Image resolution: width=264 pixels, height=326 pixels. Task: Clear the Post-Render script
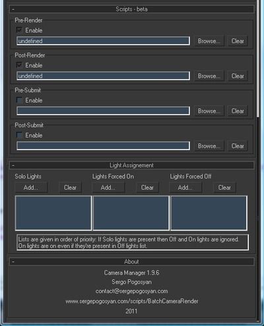[238, 76]
